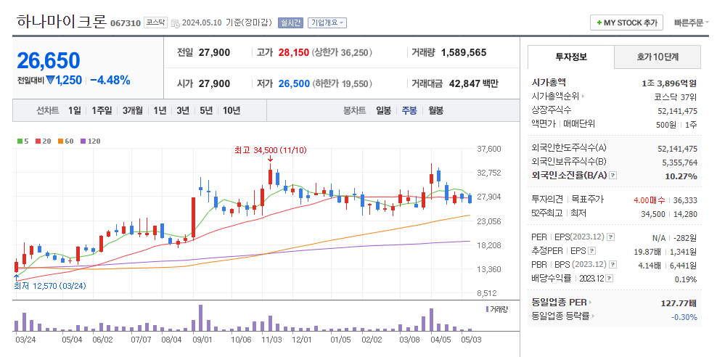717x357 pixels.
Task: Click the 상장주식수 value 52,141,475
Action: pos(678,110)
